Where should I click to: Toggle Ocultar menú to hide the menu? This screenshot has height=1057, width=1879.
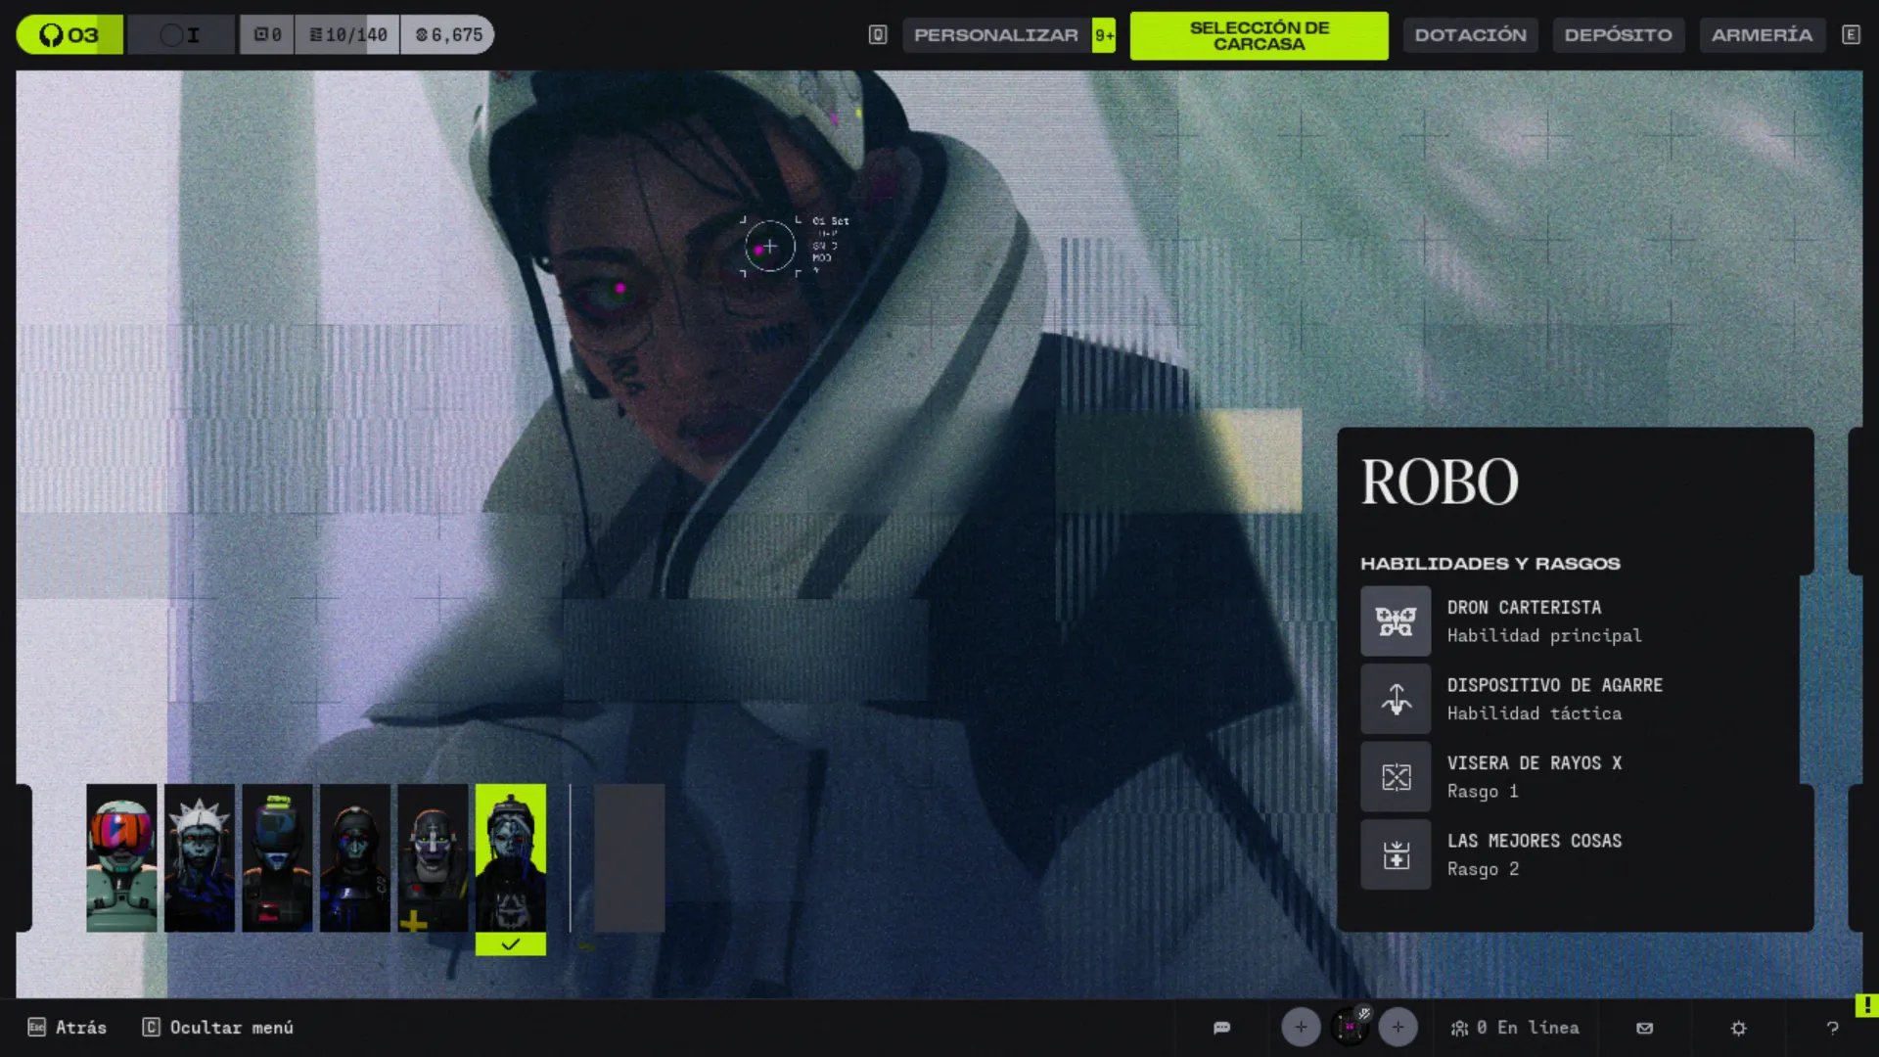click(x=219, y=1028)
